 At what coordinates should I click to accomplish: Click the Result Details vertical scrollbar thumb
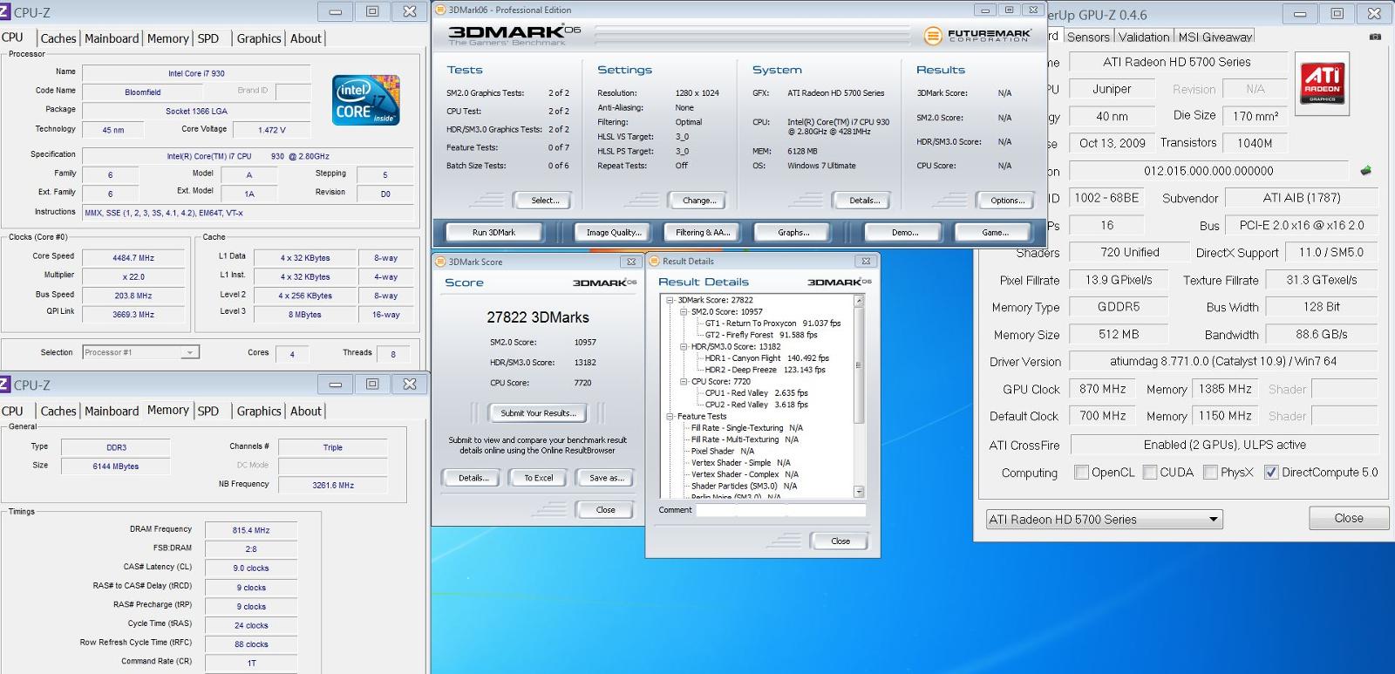859,365
